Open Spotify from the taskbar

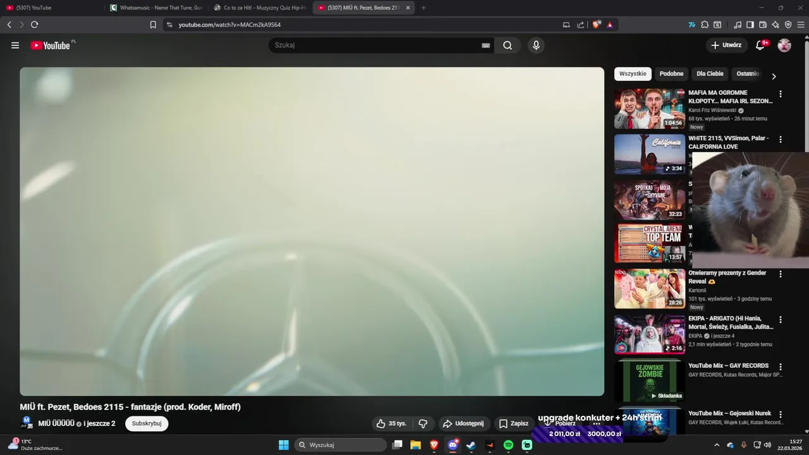point(509,445)
